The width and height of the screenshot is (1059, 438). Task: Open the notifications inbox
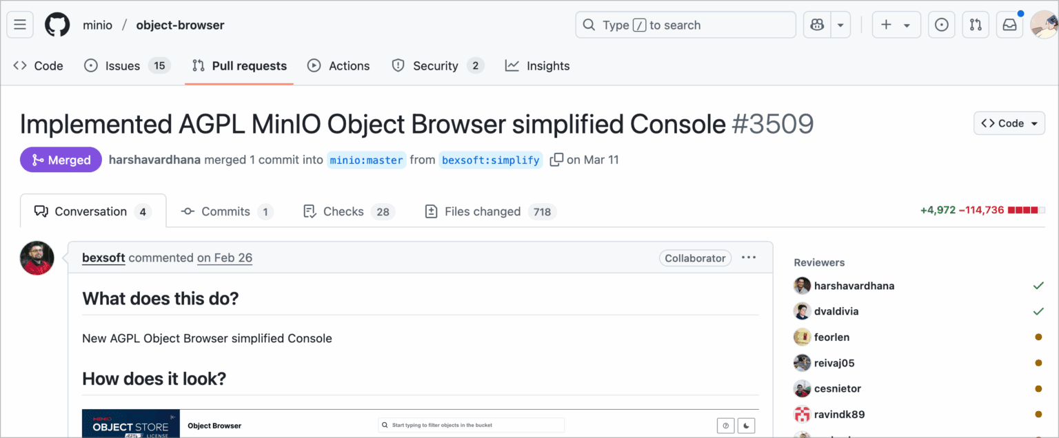coord(1009,25)
